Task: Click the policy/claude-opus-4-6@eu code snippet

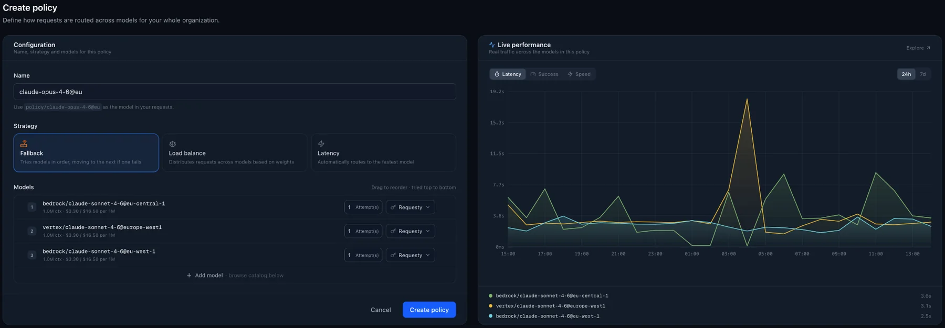Action: (62, 107)
